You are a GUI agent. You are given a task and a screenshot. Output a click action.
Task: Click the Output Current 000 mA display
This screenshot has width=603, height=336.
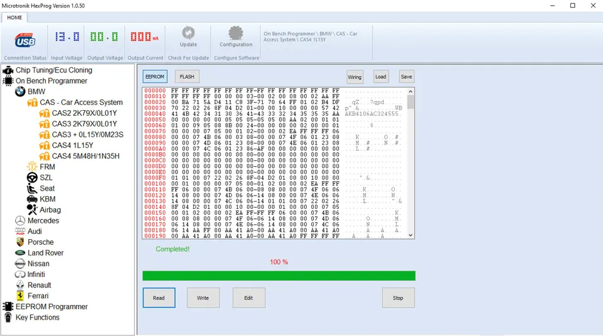(144, 36)
